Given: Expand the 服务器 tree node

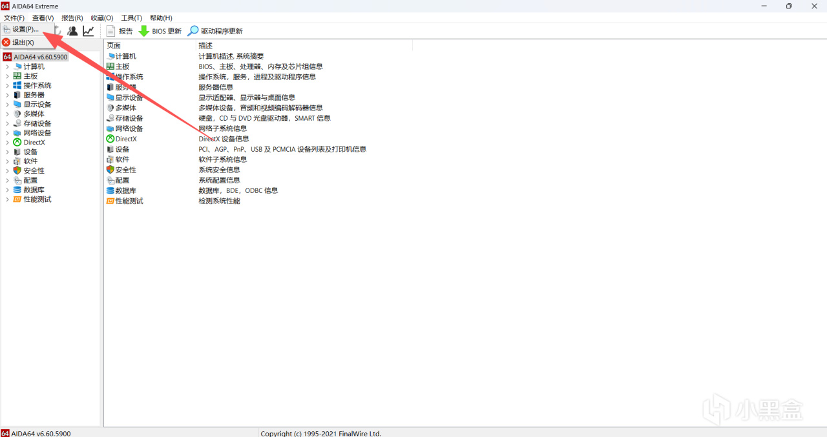Looking at the screenshot, I should pyautogui.click(x=8, y=95).
